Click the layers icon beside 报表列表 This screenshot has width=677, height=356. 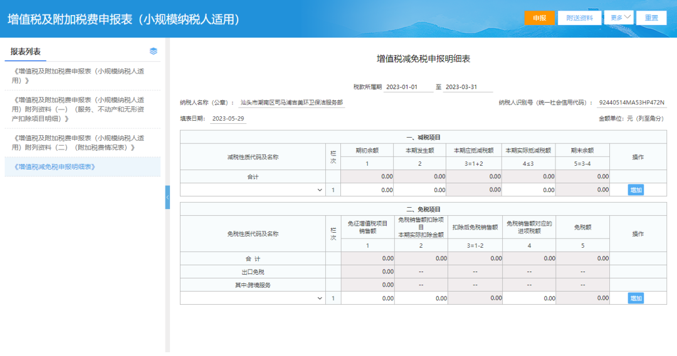coord(154,51)
